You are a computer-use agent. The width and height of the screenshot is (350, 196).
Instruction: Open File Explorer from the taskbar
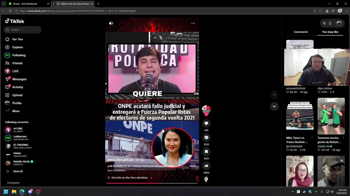(x=14, y=192)
